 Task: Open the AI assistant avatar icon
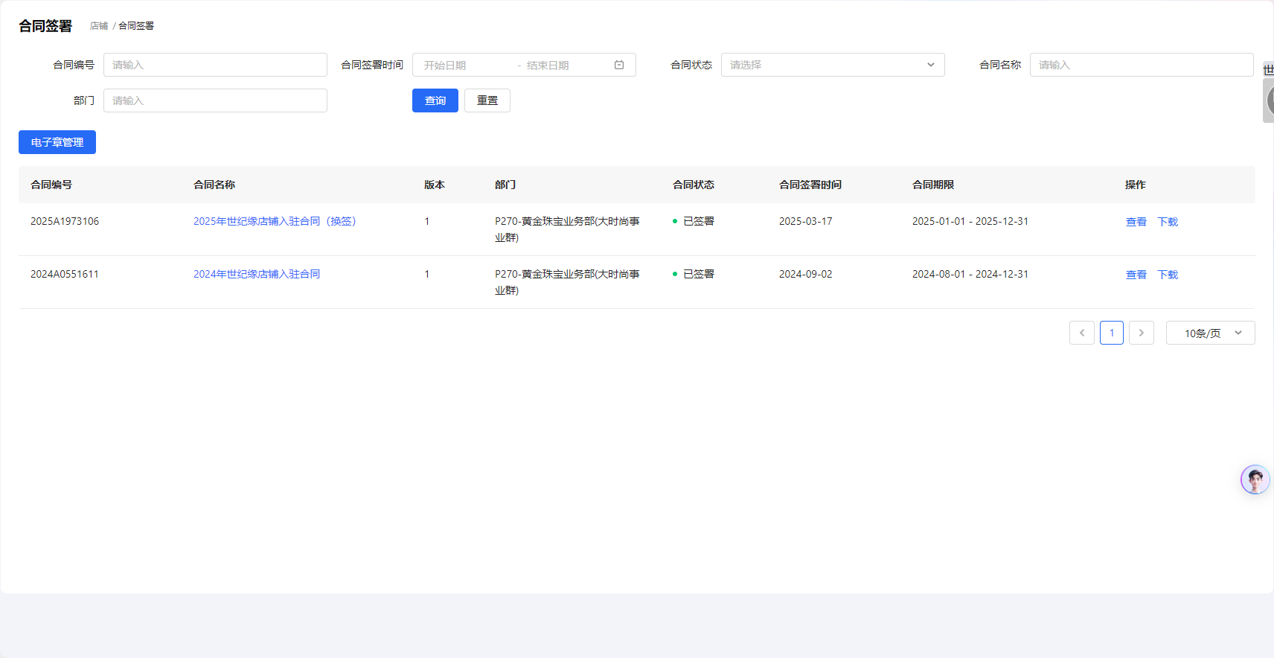(1255, 480)
